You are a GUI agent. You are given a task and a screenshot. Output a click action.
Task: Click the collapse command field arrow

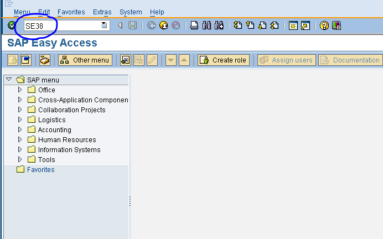(x=120, y=25)
